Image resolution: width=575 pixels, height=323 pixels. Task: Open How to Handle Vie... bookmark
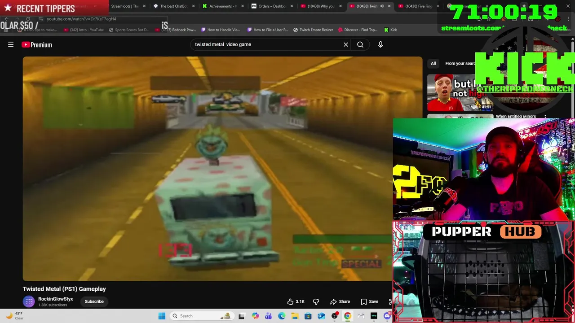tap(221, 30)
